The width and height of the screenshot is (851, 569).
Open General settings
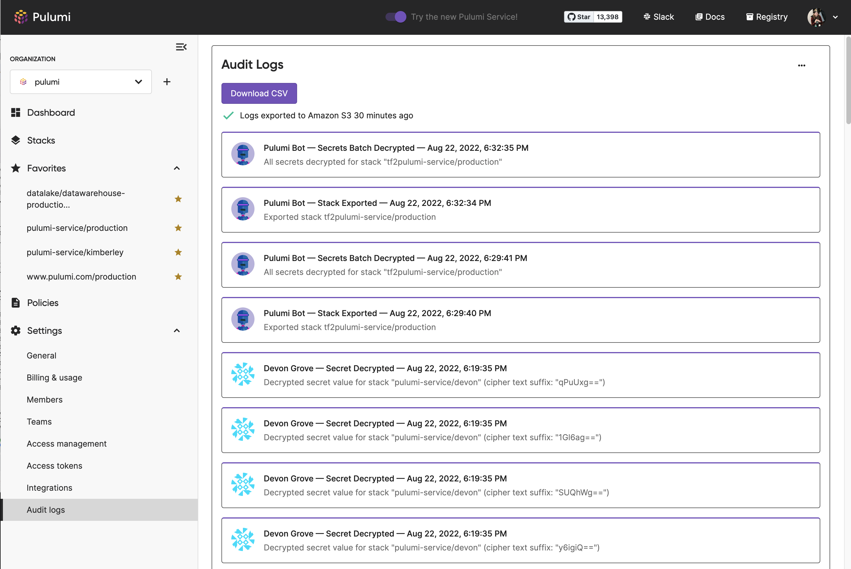41,356
